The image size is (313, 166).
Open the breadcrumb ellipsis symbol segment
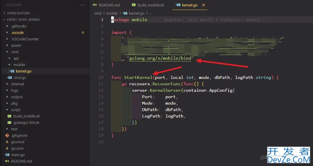point(150,13)
